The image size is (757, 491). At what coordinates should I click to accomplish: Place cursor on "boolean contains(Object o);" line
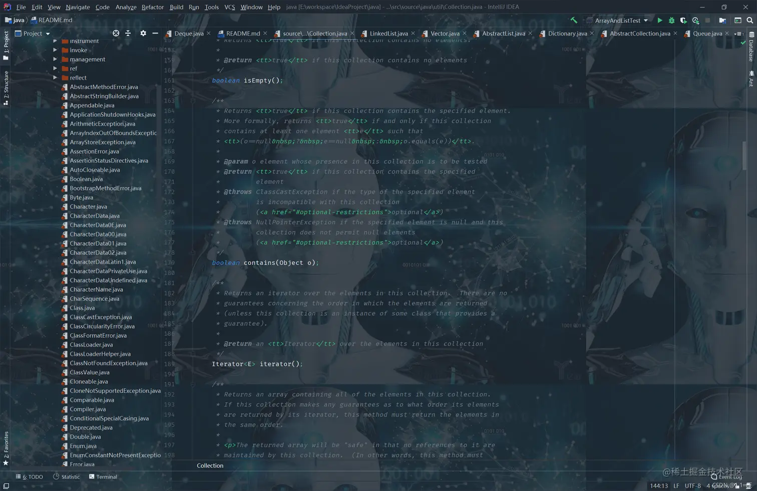[x=265, y=263]
